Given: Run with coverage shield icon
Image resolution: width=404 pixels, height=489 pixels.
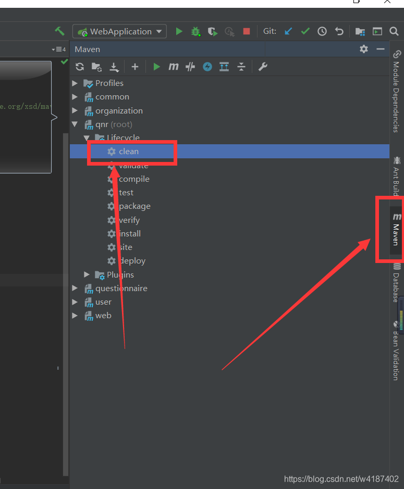Looking at the screenshot, I should click(x=213, y=31).
